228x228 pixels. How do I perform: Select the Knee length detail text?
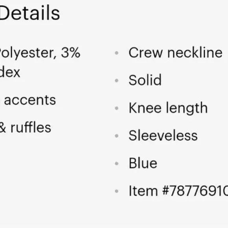click(168, 108)
